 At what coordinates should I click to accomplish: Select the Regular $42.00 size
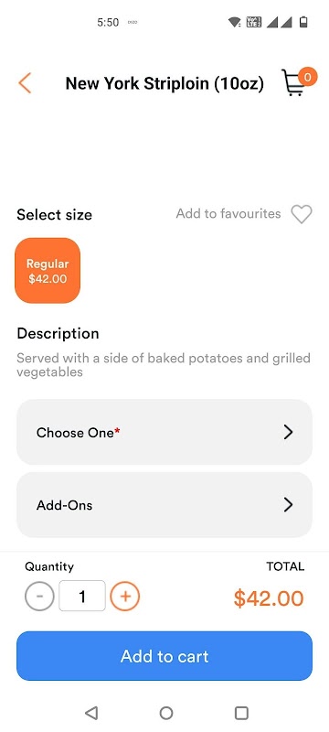pos(48,271)
